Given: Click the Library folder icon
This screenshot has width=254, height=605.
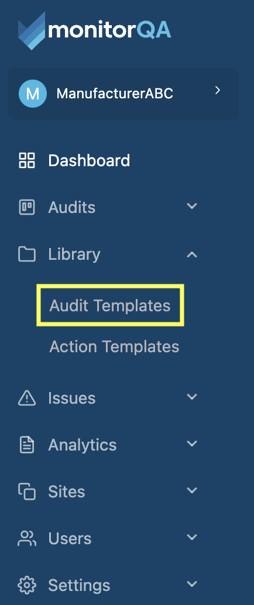Looking at the screenshot, I should click(27, 255).
